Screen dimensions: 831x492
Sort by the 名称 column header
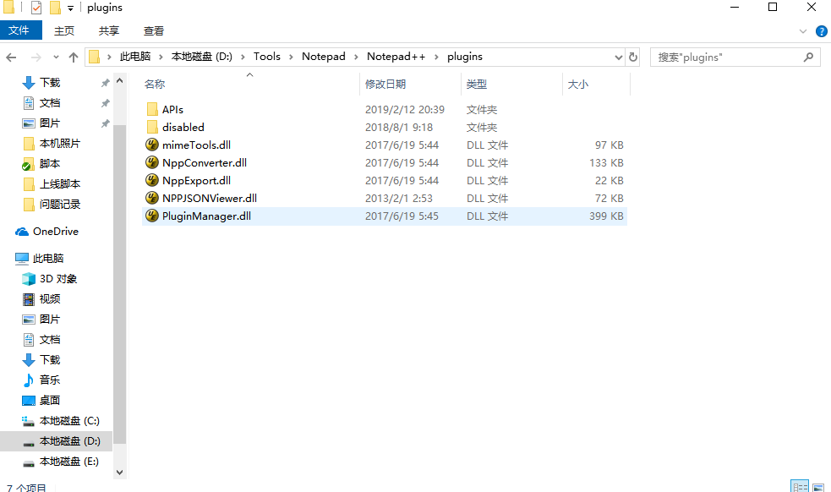155,85
